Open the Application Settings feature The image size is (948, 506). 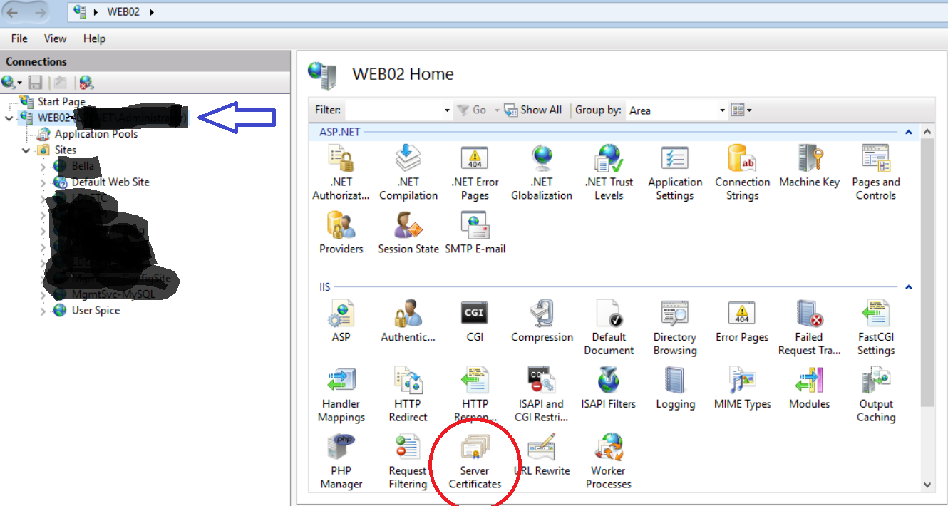pyautogui.click(x=675, y=171)
